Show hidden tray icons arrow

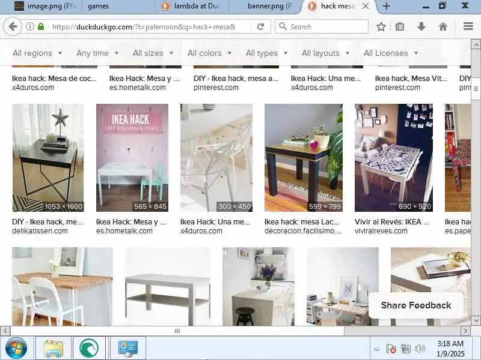(377, 349)
